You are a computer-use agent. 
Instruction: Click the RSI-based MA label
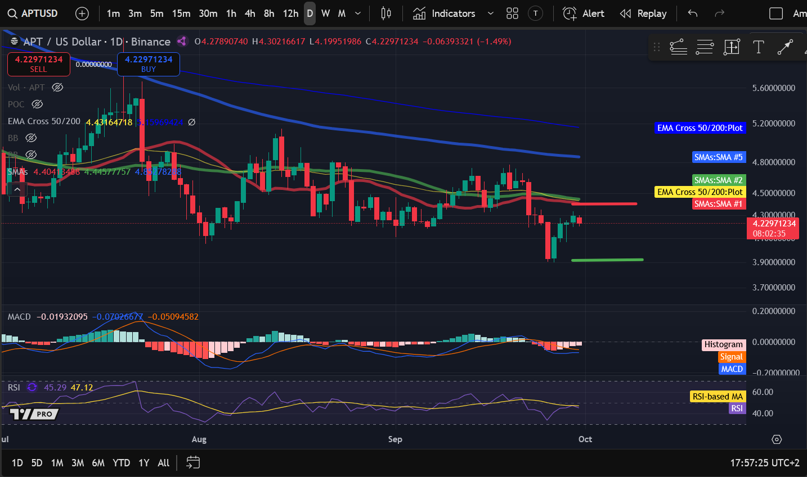(718, 397)
